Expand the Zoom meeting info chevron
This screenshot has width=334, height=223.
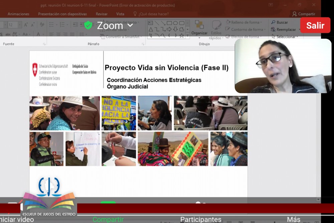coord(130,25)
